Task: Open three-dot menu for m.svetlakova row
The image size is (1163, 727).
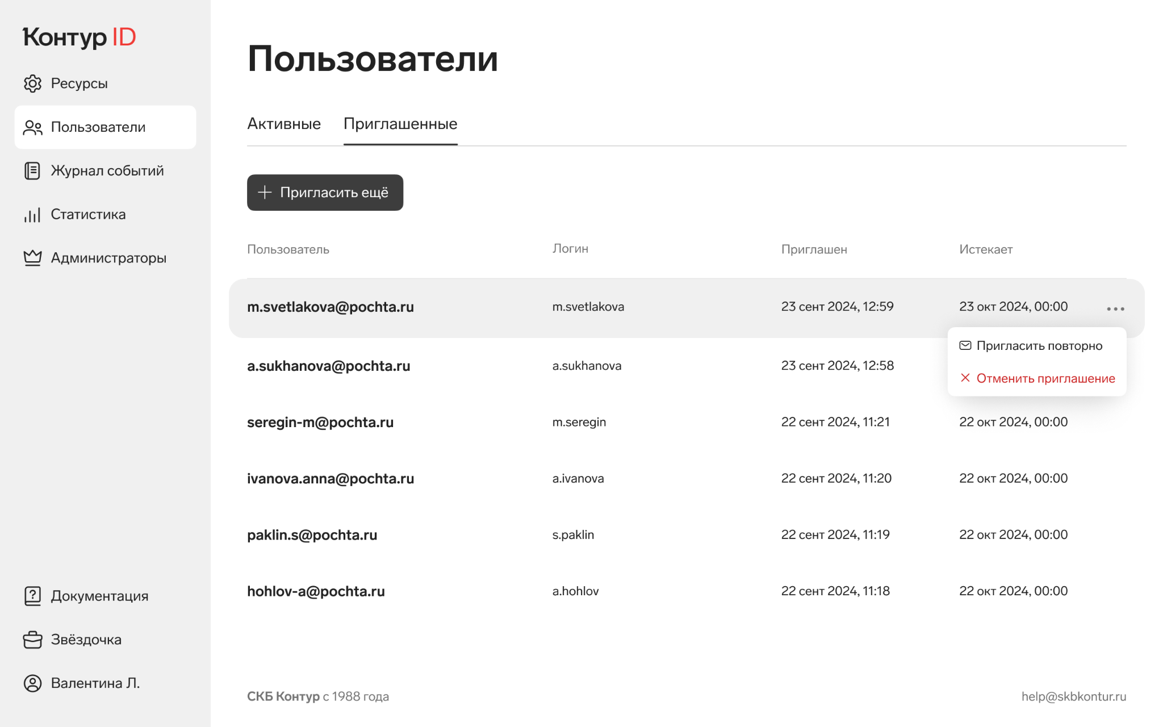Action: [x=1115, y=308]
